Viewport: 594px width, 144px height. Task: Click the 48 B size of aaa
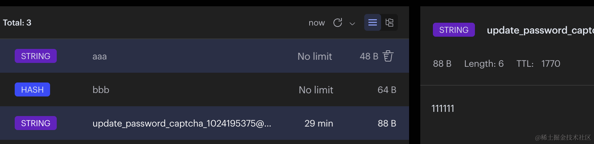369,56
